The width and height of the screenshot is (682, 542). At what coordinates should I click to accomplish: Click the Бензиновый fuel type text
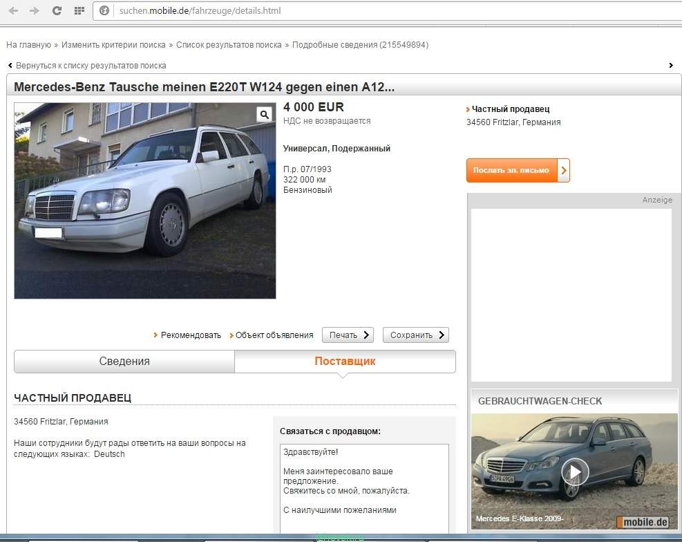tap(307, 190)
